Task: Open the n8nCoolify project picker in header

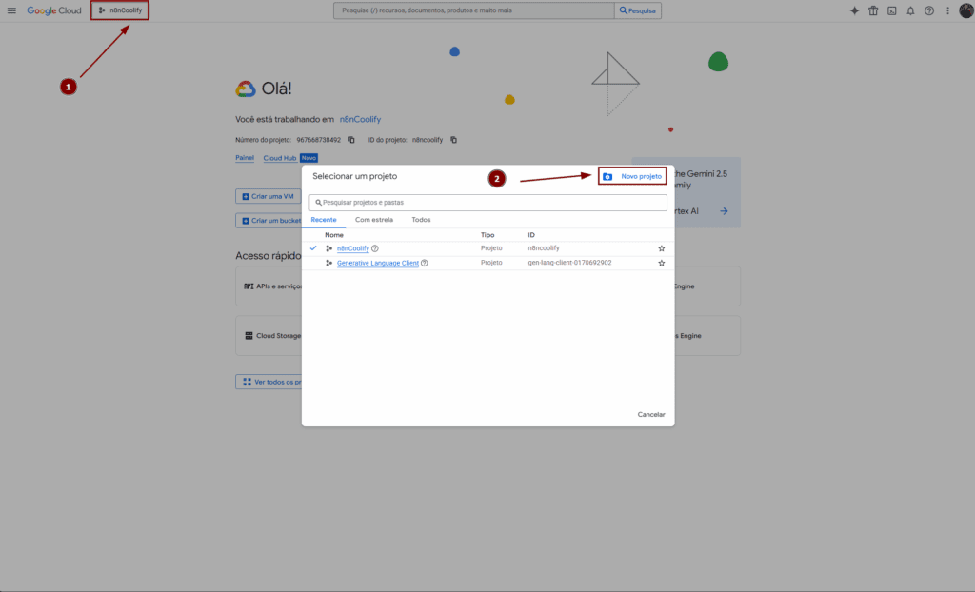Action: click(x=120, y=10)
